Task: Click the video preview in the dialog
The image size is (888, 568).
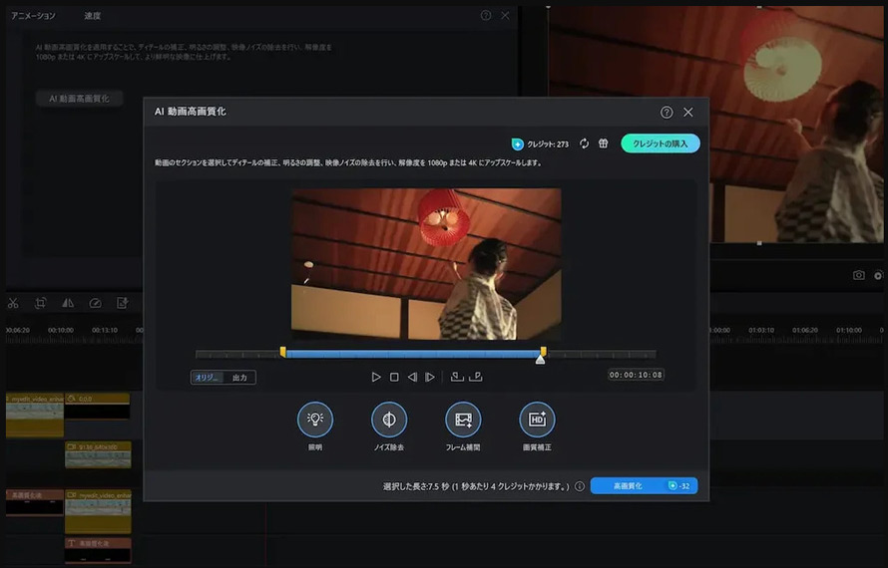Action: pyautogui.click(x=426, y=264)
